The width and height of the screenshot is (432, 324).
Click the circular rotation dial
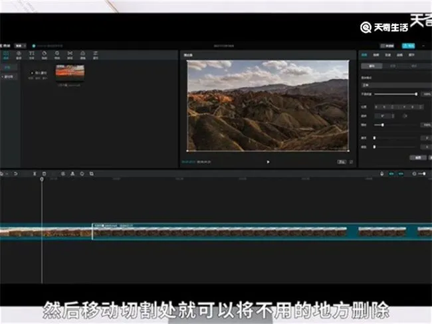click(x=405, y=116)
